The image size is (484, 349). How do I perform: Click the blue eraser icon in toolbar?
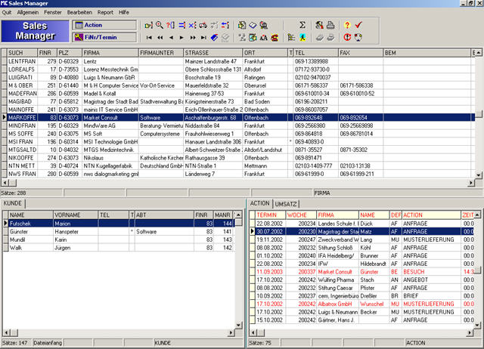[213, 37]
